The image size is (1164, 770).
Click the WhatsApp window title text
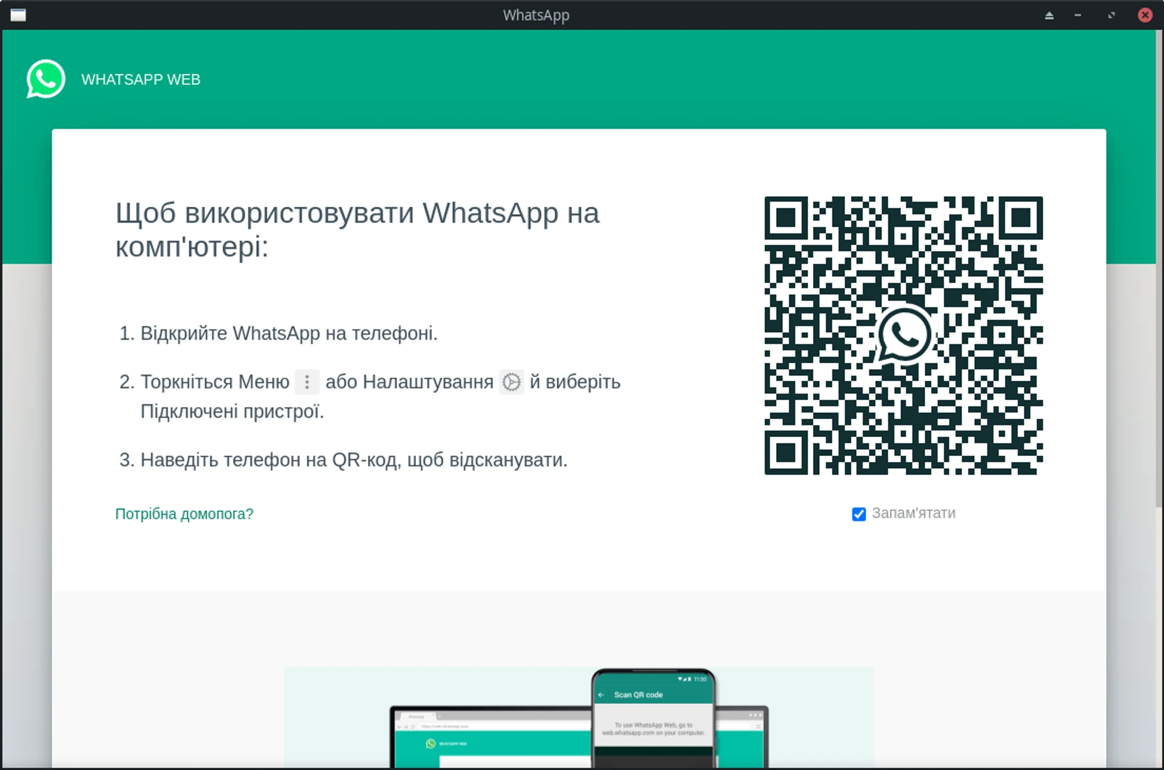[536, 16]
